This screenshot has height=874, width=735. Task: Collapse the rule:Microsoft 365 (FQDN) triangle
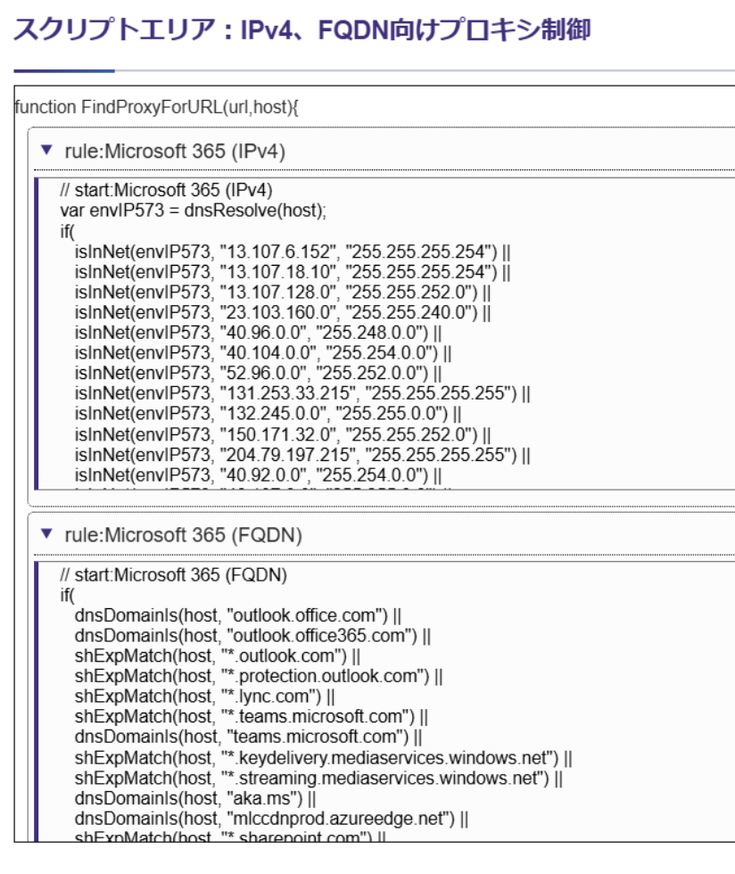(48, 535)
